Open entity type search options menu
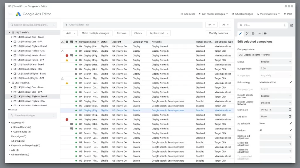Viewport: 300px width, 168px height. tap(54, 115)
